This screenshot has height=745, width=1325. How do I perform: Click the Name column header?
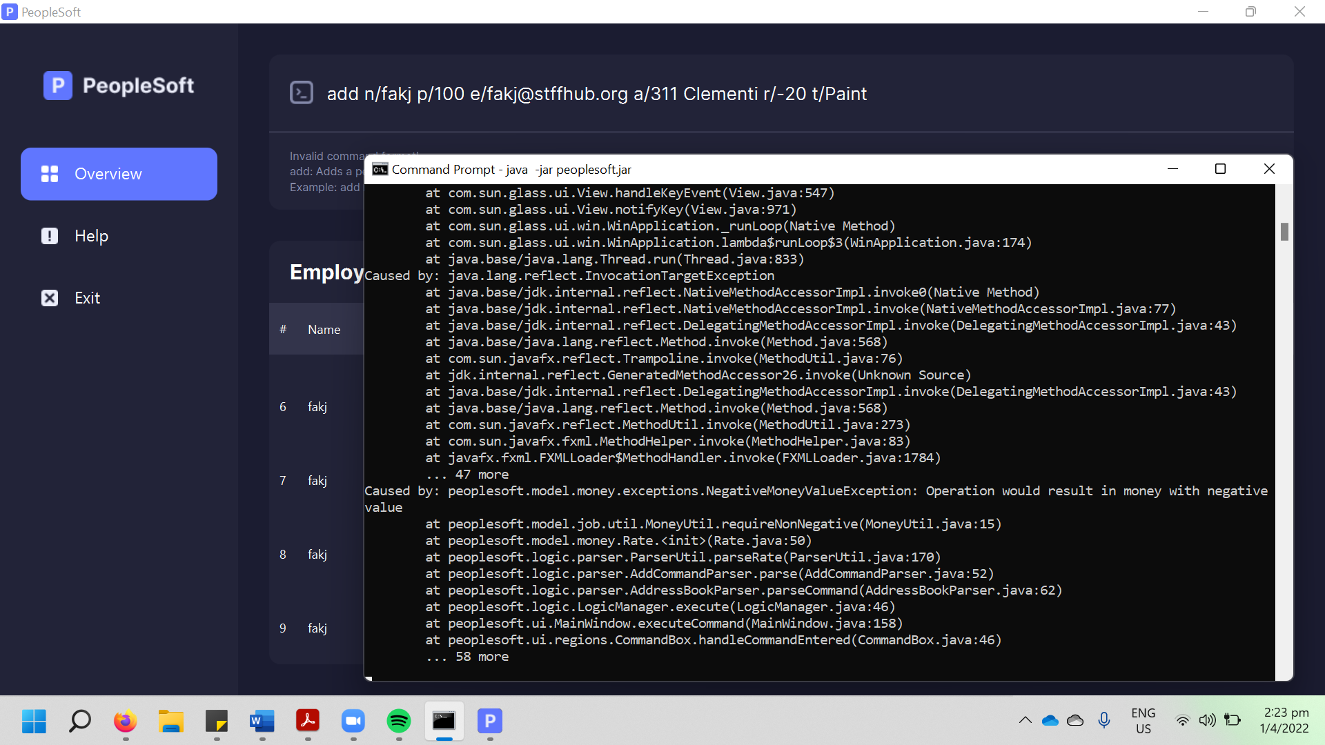click(324, 330)
